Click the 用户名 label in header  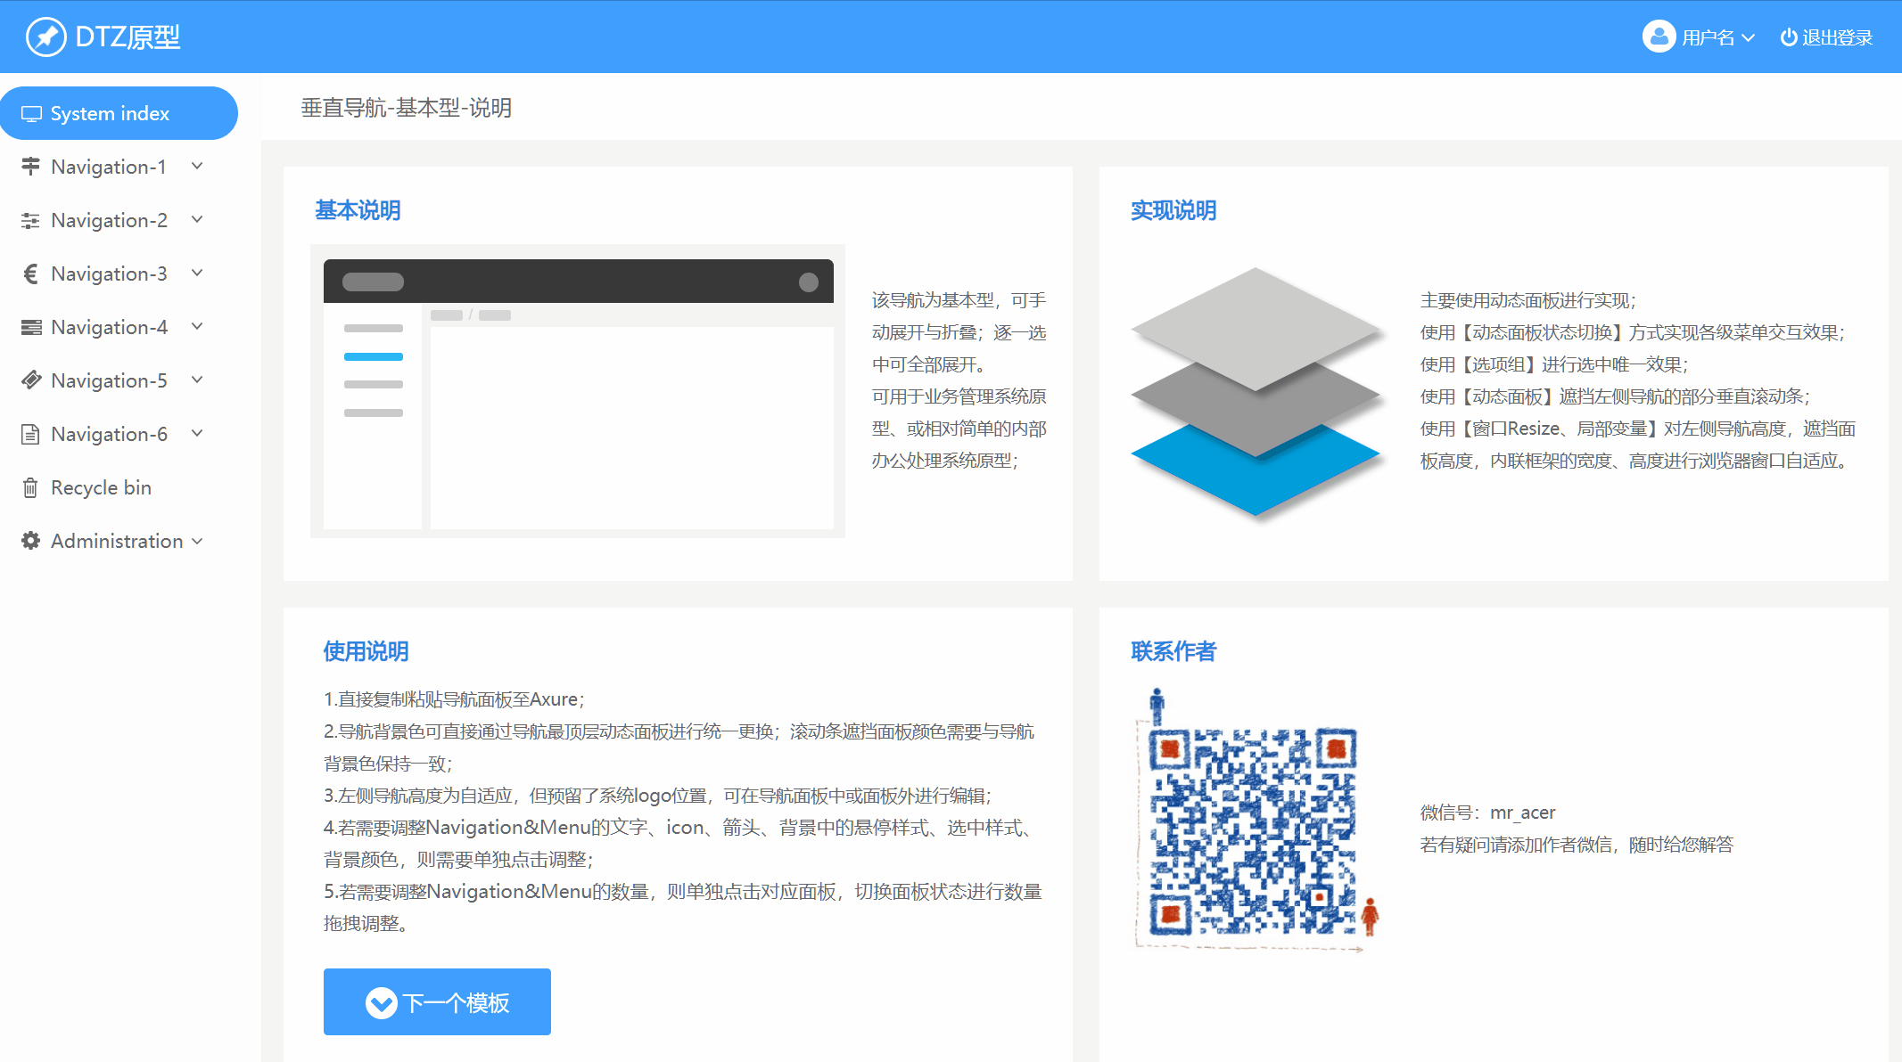pyautogui.click(x=1709, y=37)
